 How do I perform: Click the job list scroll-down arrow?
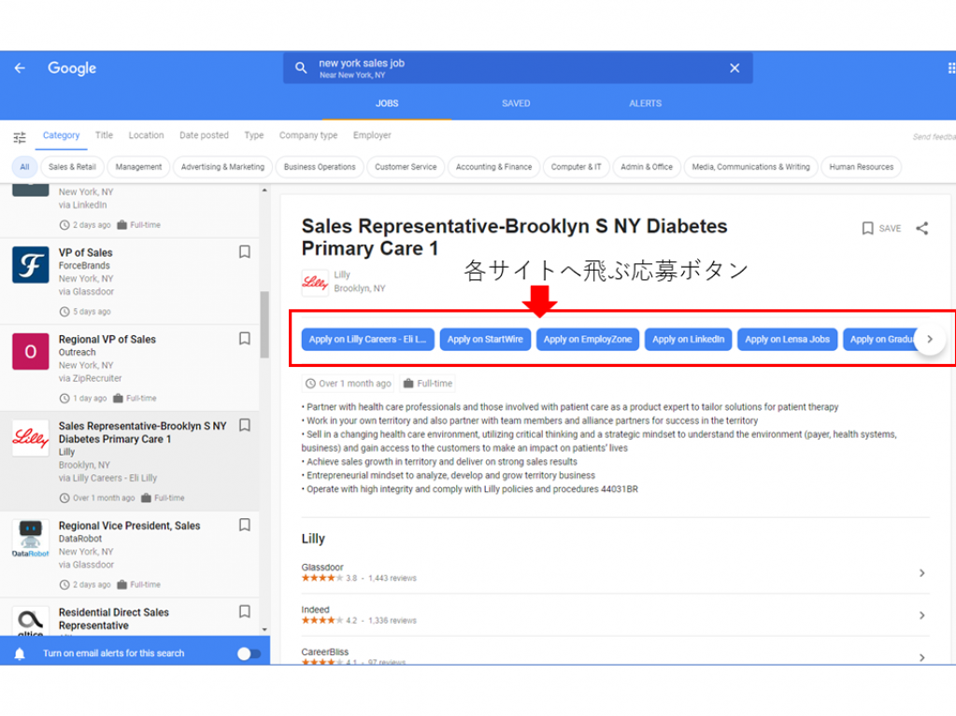[264, 629]
